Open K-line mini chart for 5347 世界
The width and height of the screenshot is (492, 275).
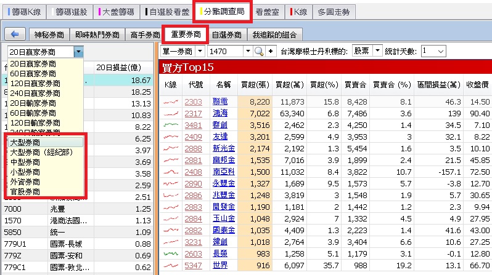pyautogui.click(x=171, y=266)
